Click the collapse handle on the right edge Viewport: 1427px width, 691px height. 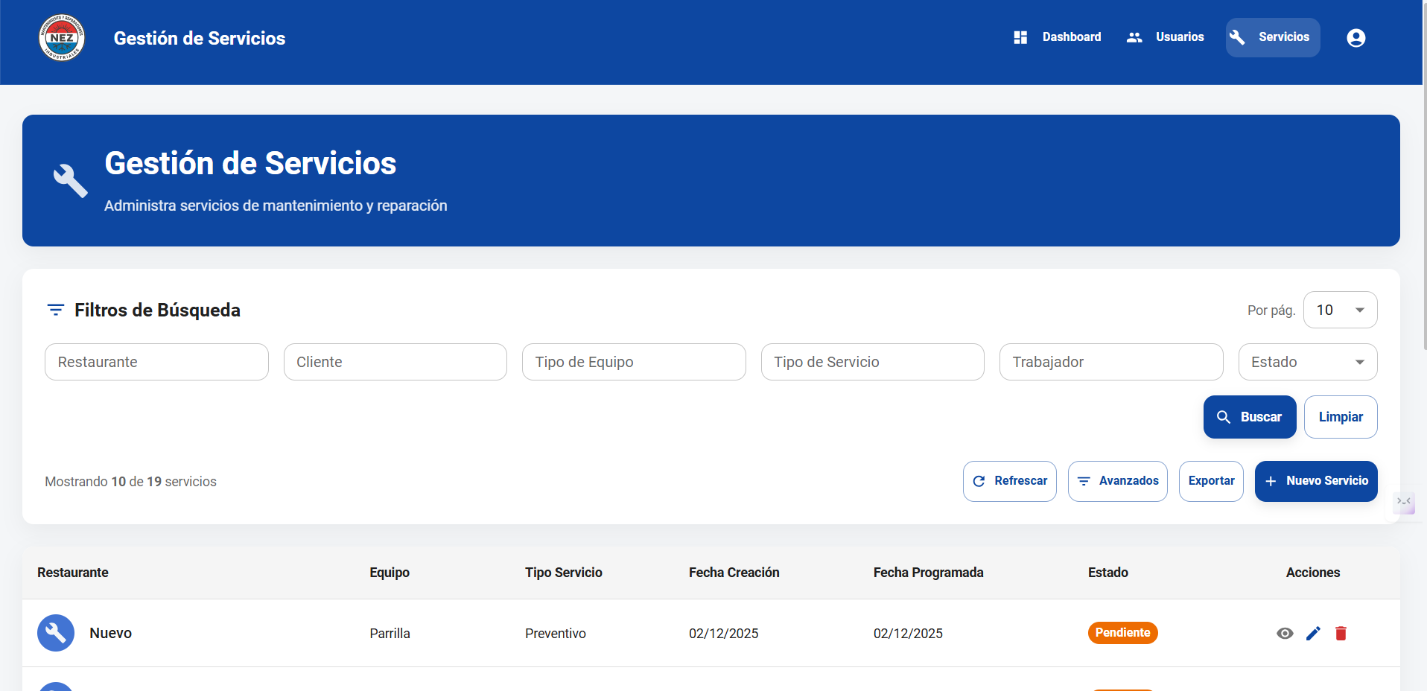pos(1405,504)
